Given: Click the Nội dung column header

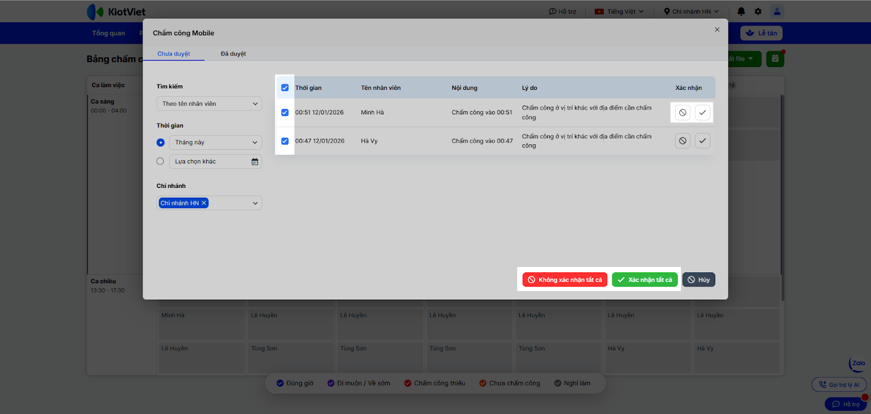Looking at the screenshot, I should coord(464,88).
